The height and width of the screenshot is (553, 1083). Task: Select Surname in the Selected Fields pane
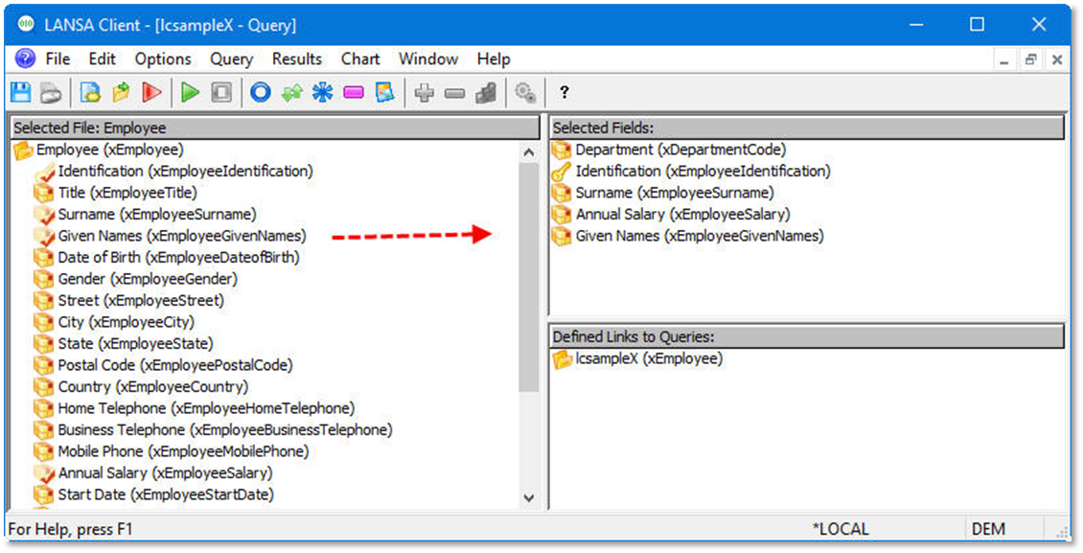663,193
